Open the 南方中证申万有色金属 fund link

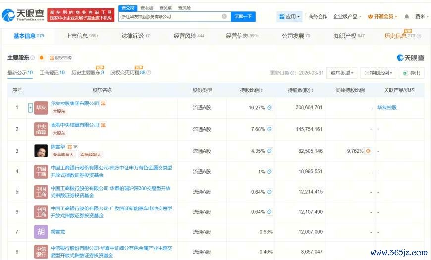(x=111, y=171)
